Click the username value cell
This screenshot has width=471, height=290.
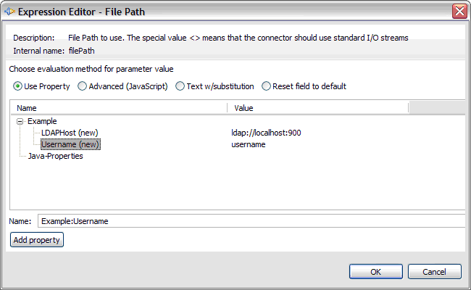pos(249,144)
